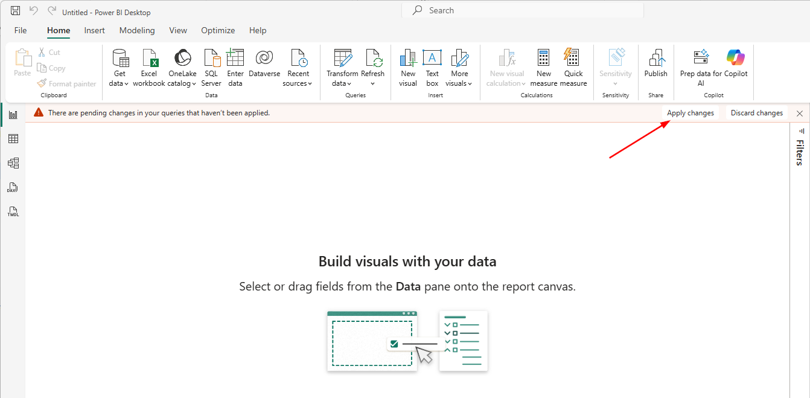Open Model view in left sidebar

pos(13,163)
